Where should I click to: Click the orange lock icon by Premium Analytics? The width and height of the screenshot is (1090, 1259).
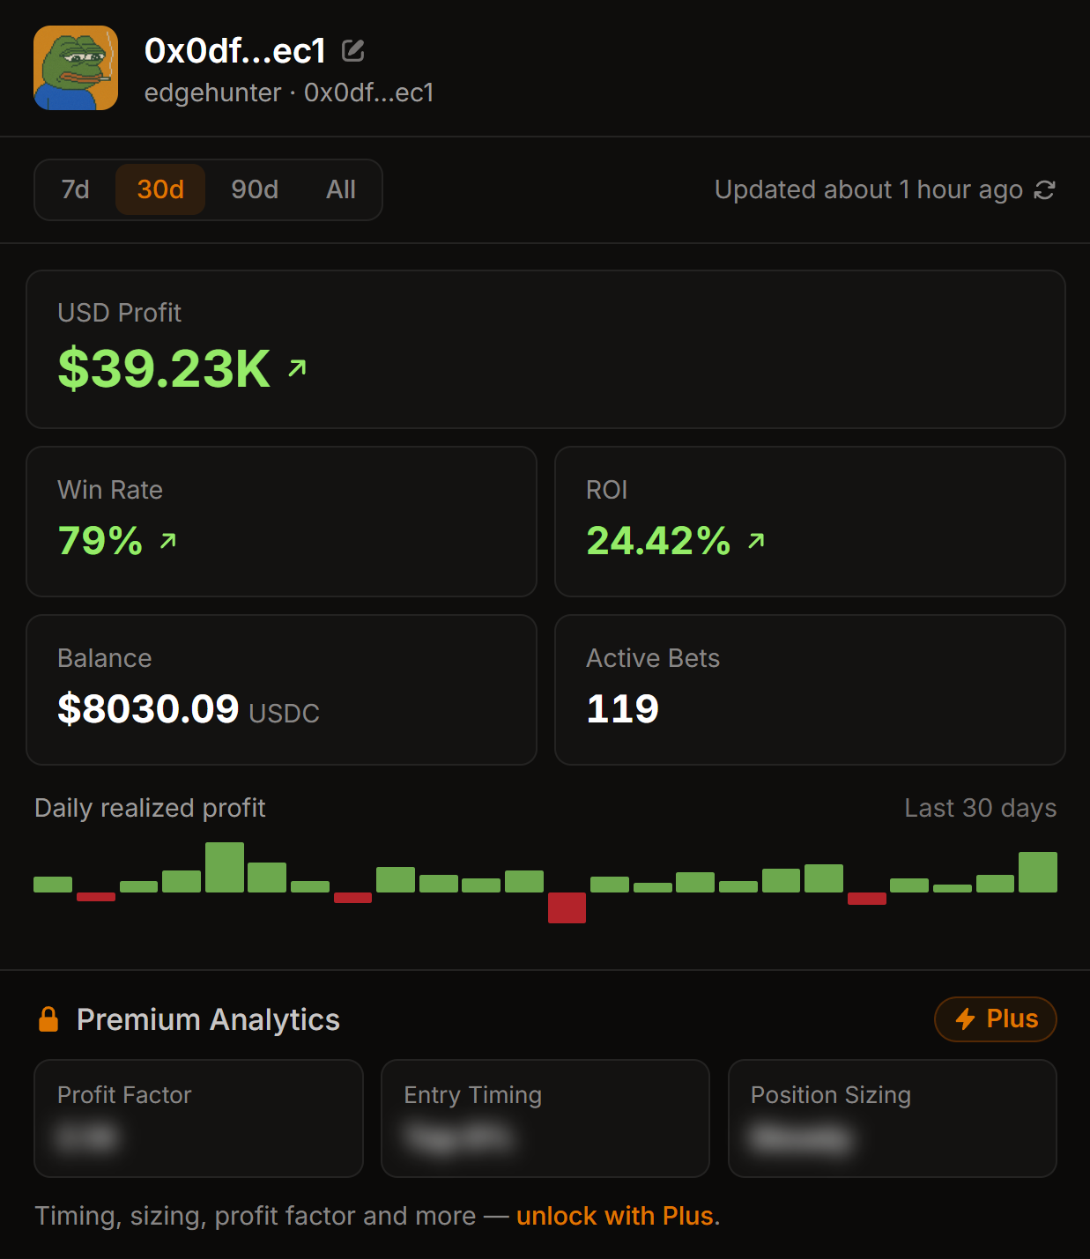click(x=48, y=1019)
